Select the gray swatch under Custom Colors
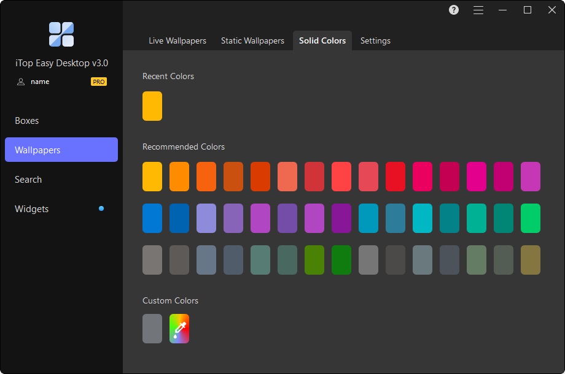This screenshot has height=374, width=565. 152,329
